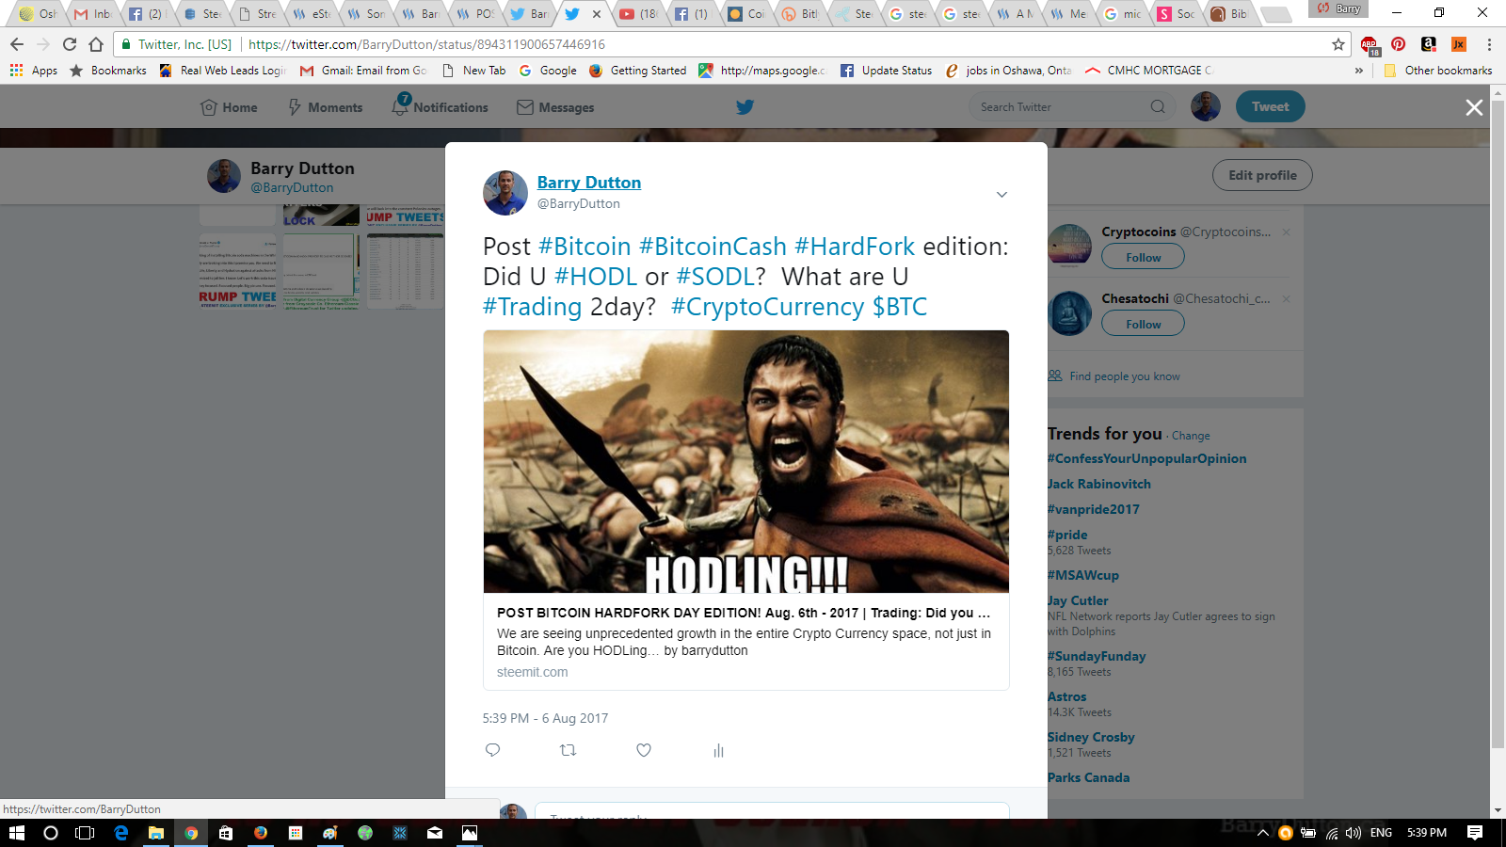Open Apps shortcut in bookmarks bar
The image size is (1506, 847).
(34, 71)
